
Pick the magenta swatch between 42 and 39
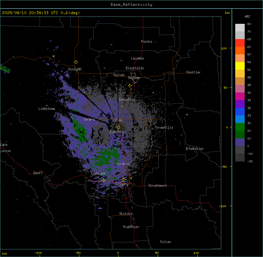[240, 96]
